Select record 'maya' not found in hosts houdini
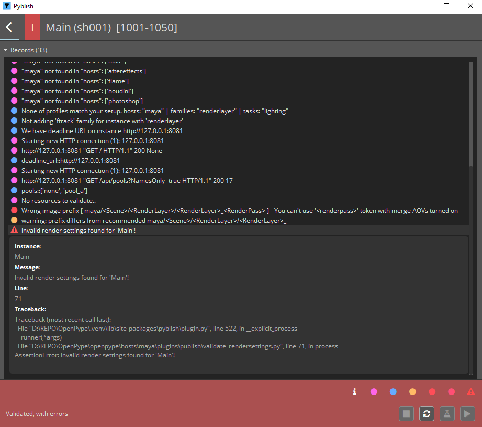Screen dimensions: 482x427 coord(239,91)
